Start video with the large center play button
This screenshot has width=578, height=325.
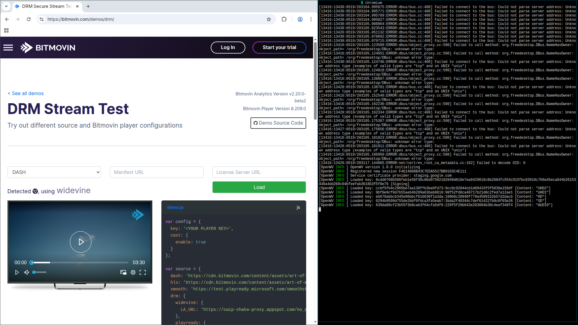click(81, 242)
